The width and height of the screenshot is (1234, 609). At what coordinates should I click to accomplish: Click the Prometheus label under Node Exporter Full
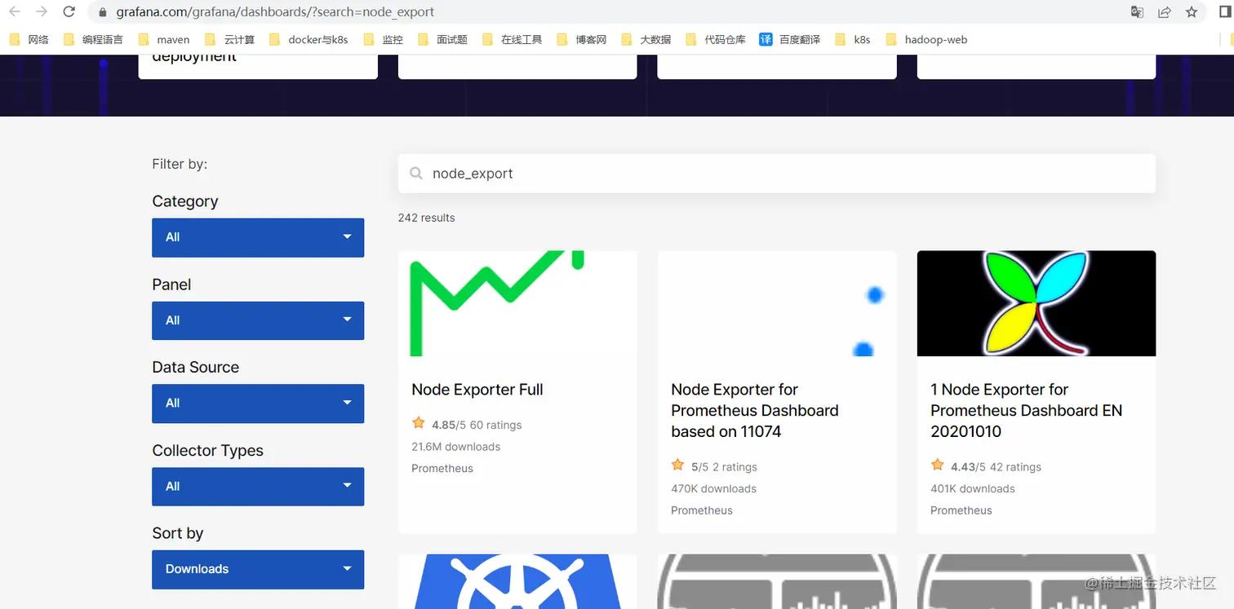[442, 469]
